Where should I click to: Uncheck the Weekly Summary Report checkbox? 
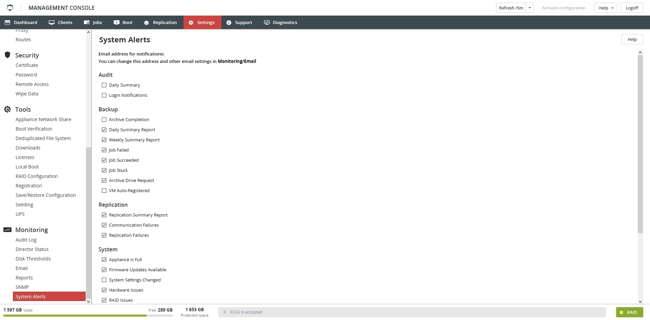(104, 140)
